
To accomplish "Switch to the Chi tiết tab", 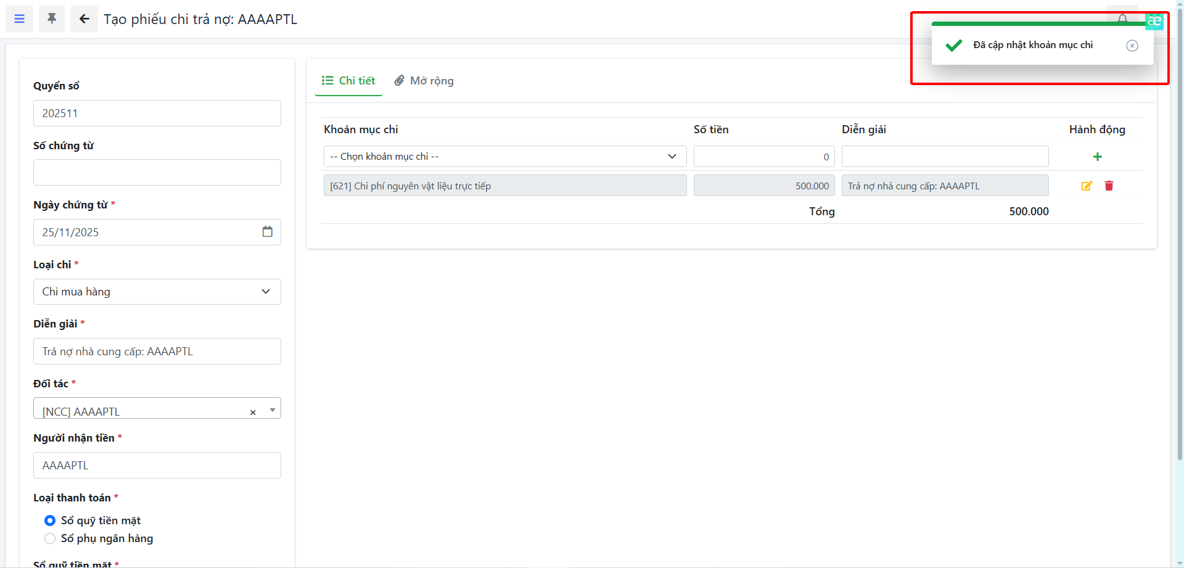I will click(348, 81).
